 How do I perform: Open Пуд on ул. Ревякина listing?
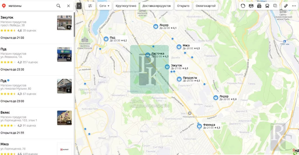pyautogui.click(x=4, y=49)
